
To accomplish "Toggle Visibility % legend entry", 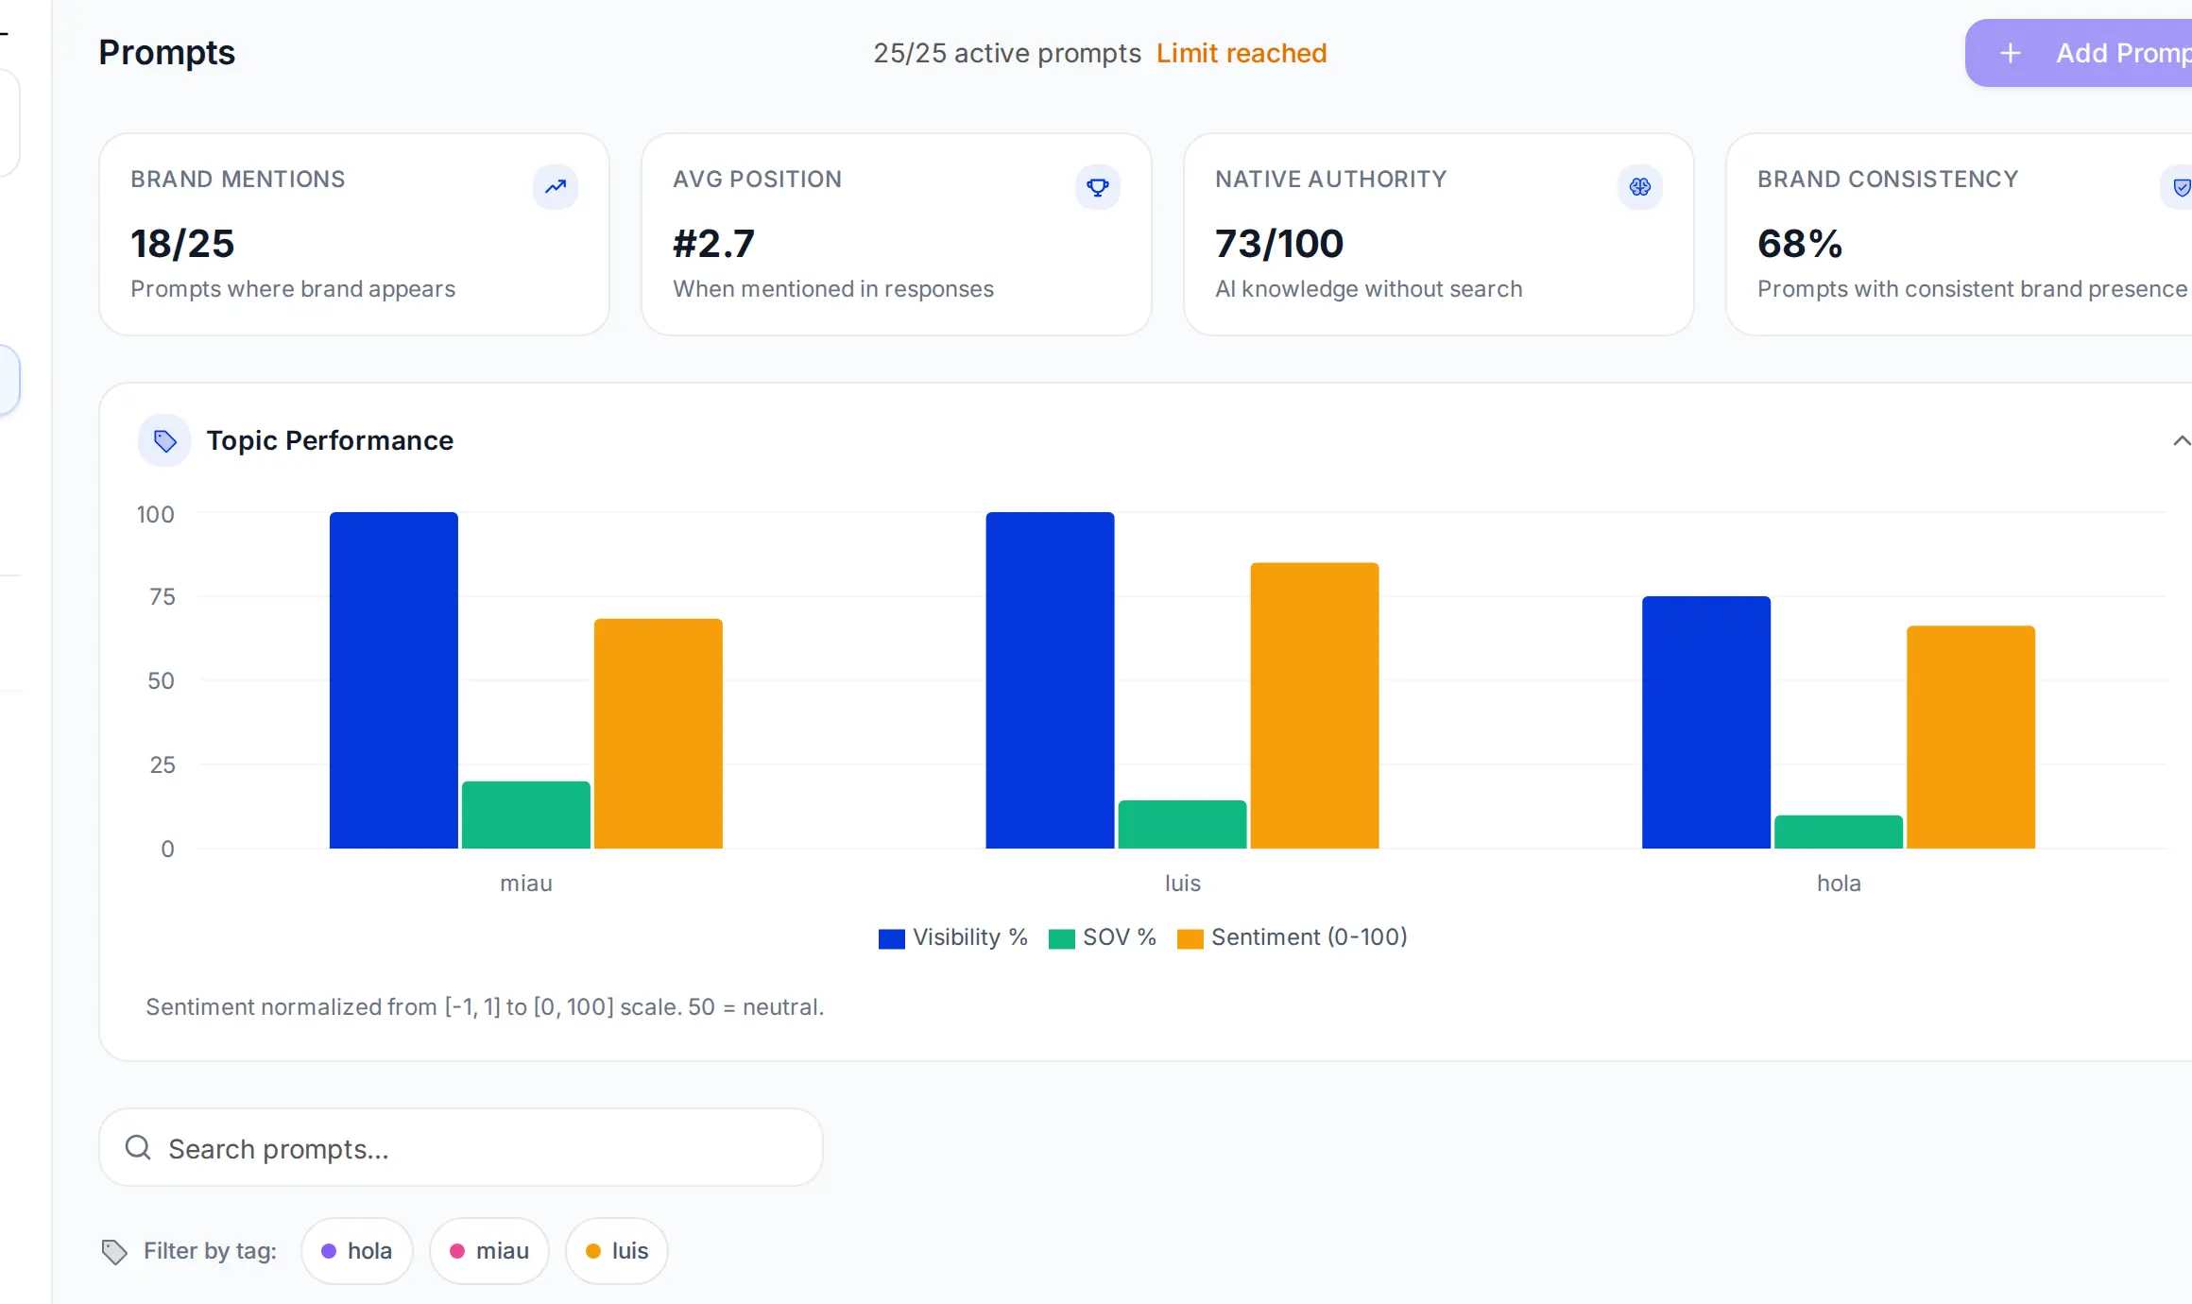I will pos(952,937).
